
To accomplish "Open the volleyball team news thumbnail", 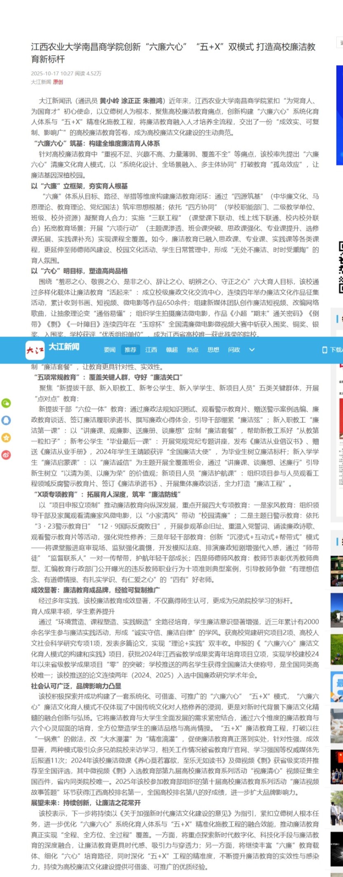I will (336, 766).
